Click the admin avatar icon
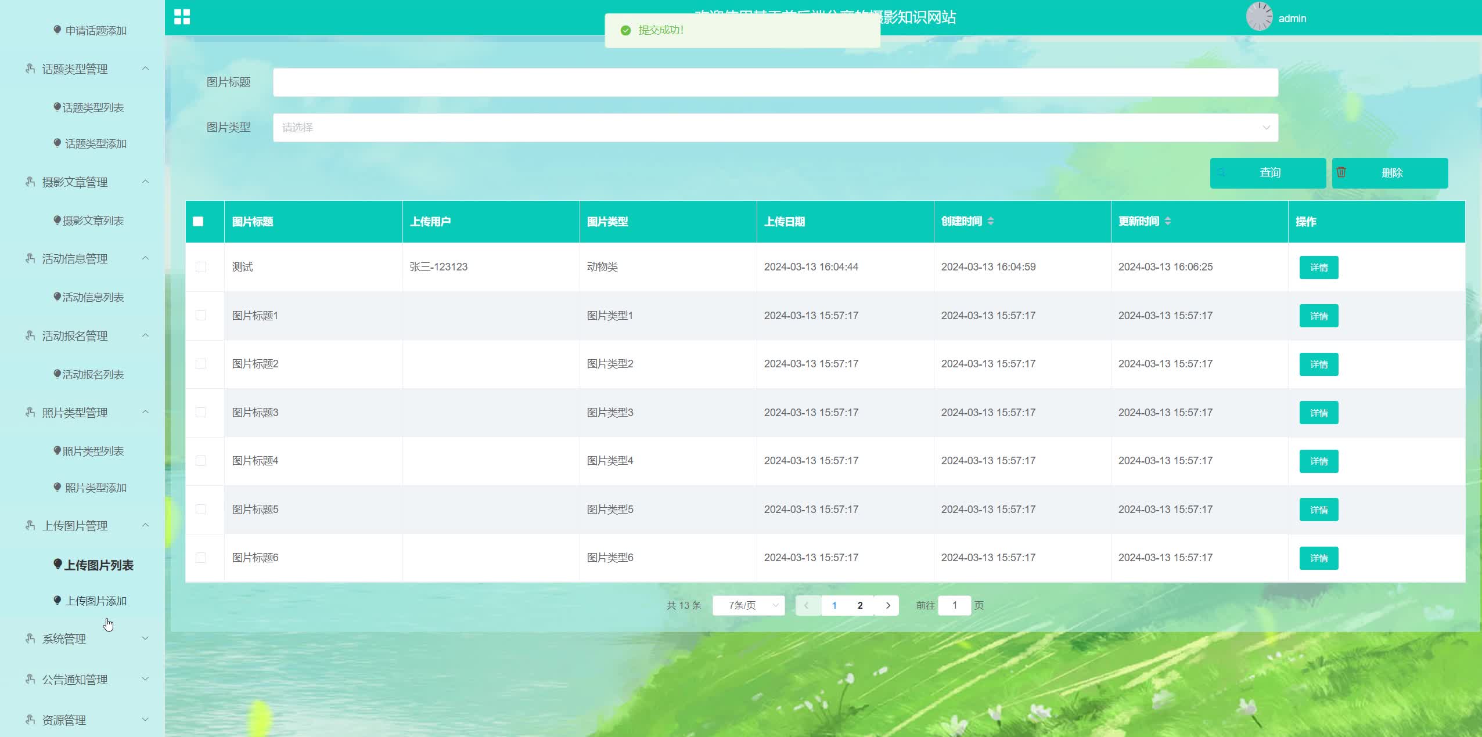Viewport: 1482px width, 737px height. [x=1259, y=17]
